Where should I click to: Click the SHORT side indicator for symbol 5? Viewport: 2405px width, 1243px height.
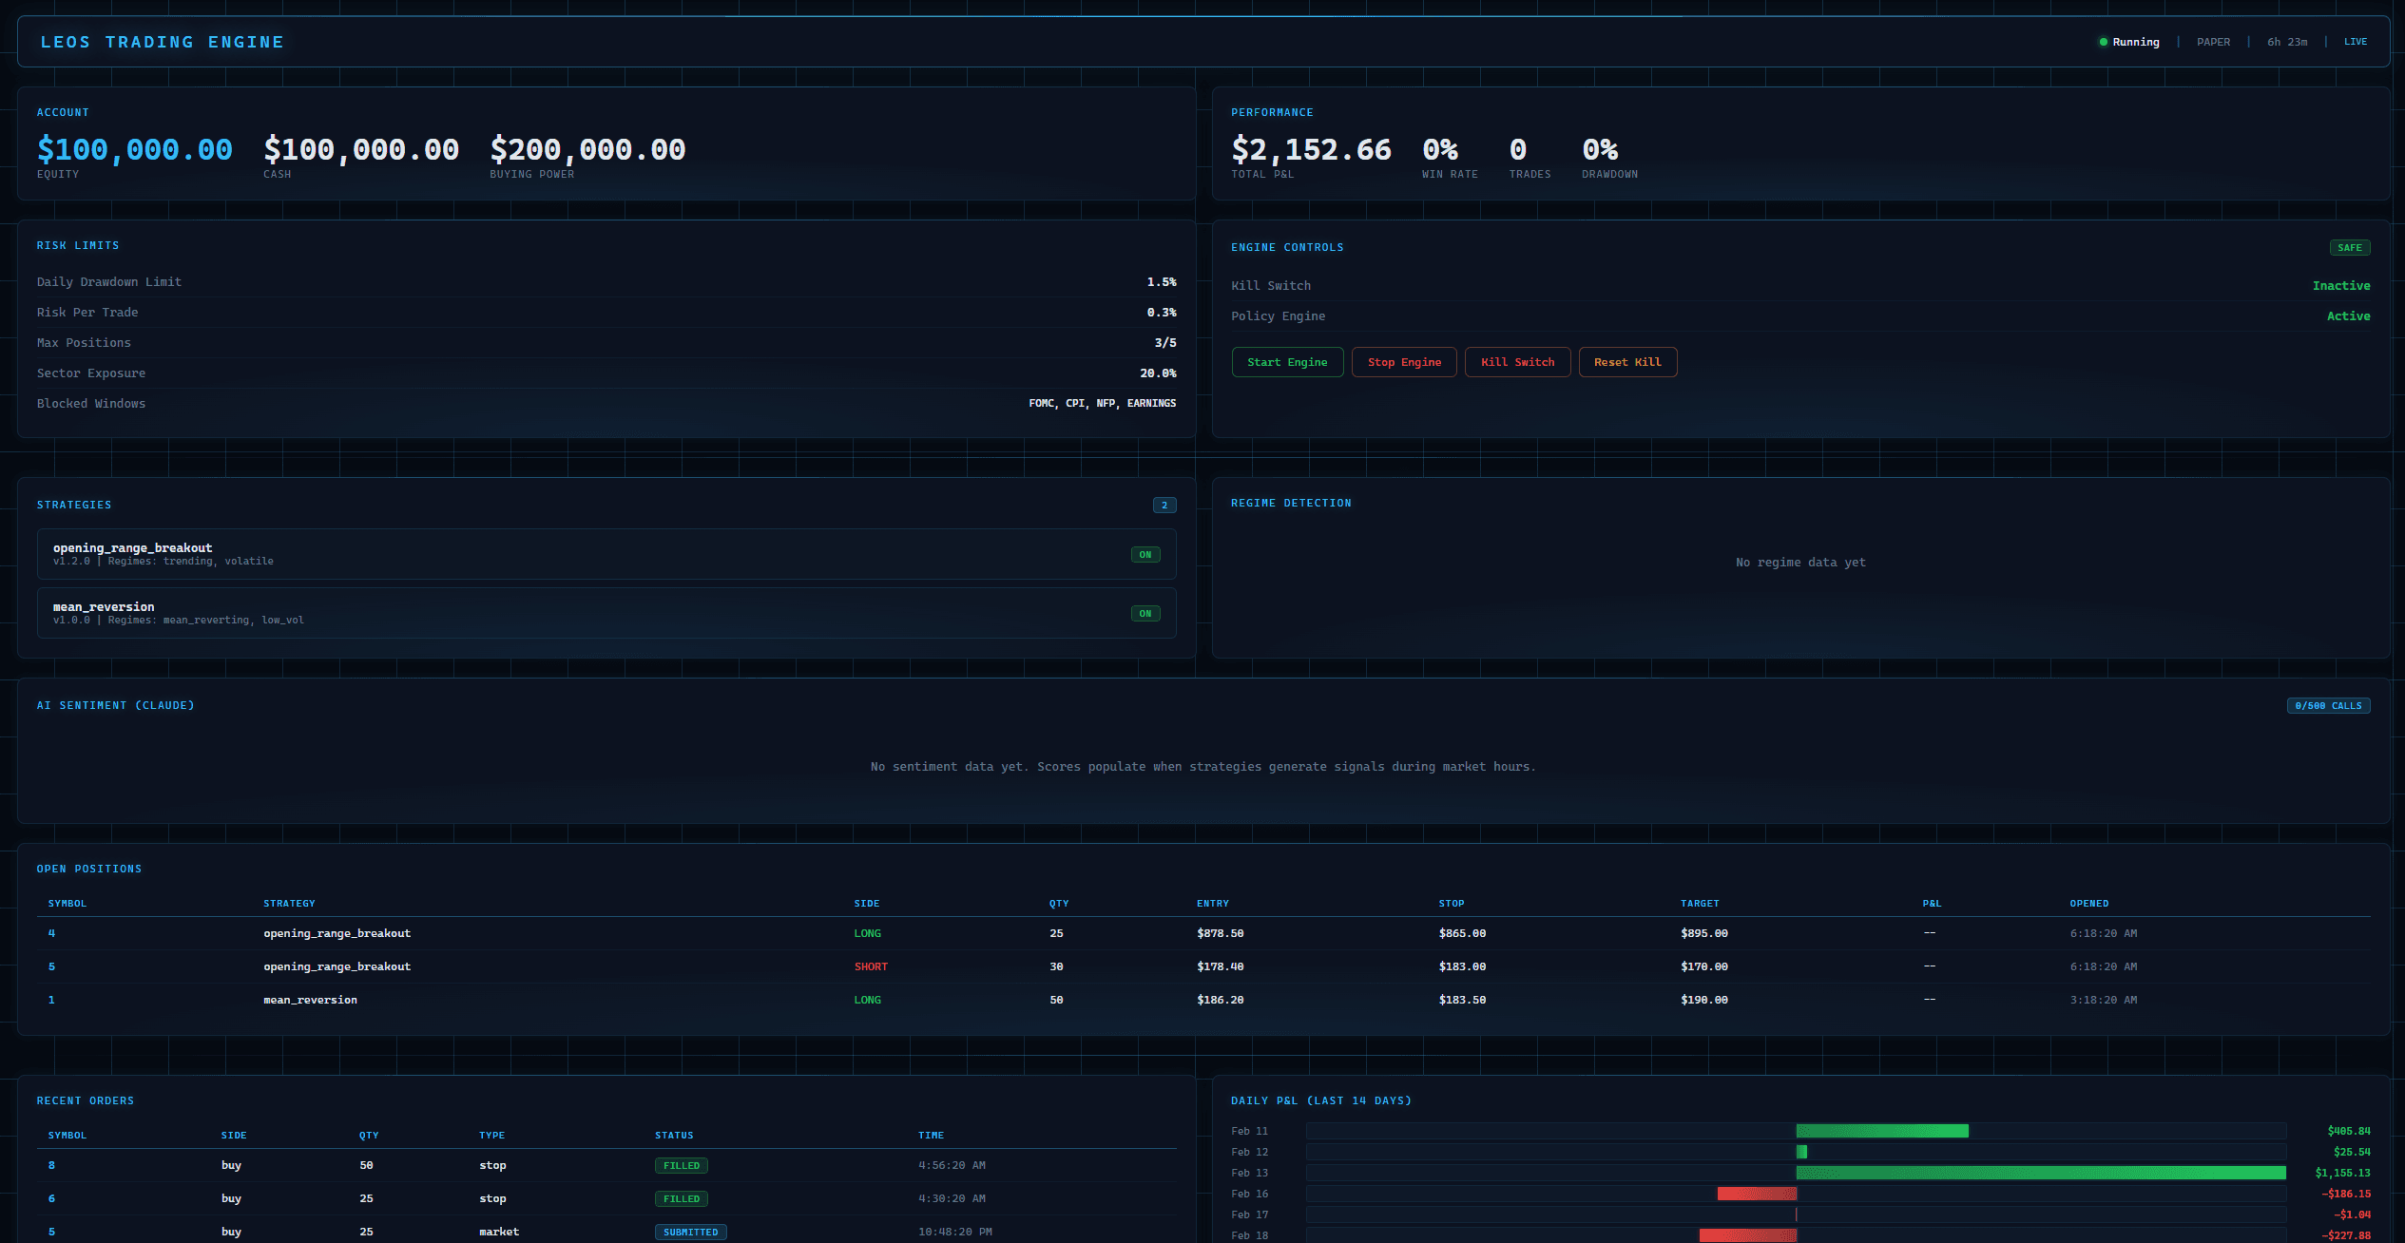point(870,966)
